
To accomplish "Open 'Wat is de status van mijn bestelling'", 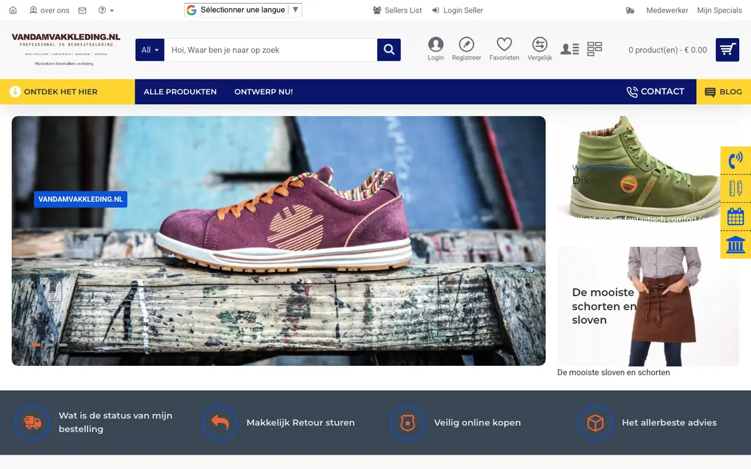I will 115,422.
